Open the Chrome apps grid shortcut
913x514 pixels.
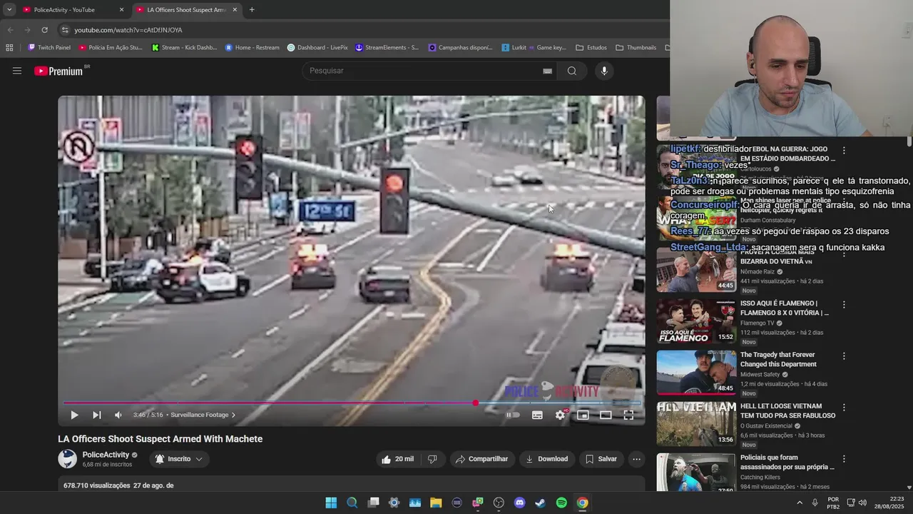pos(9,48)
